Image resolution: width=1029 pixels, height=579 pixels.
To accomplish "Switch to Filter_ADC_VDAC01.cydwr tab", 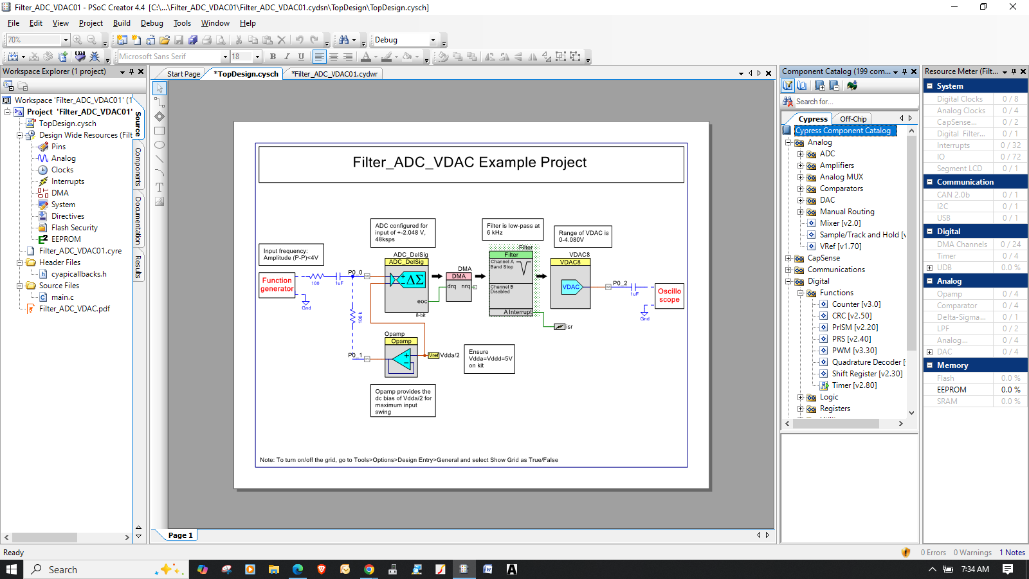I will [x=334, y=74].
